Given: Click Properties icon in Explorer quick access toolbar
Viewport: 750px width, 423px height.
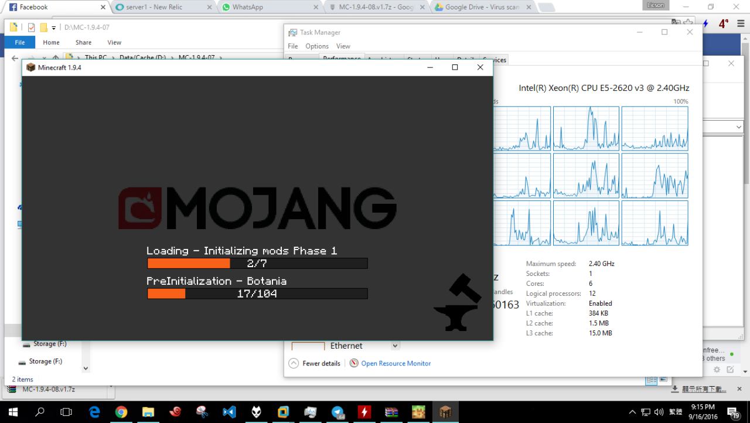Looking at the screenshot, I should (x=32, y=28).
